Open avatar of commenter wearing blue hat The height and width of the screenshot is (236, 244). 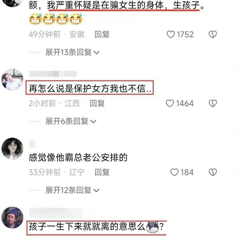[x=12, y=217]
